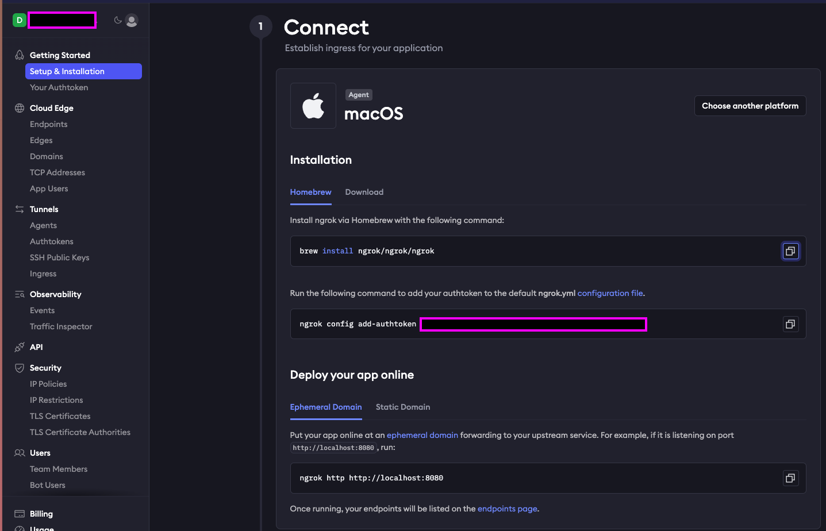Open TLS Certificate Authorities
826x531 pixels.
80,432
